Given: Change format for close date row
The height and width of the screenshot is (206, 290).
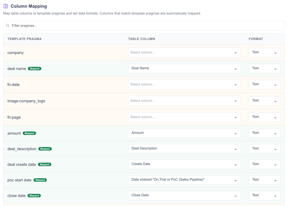Looking at the screenshot, I should tap(264, 195).
